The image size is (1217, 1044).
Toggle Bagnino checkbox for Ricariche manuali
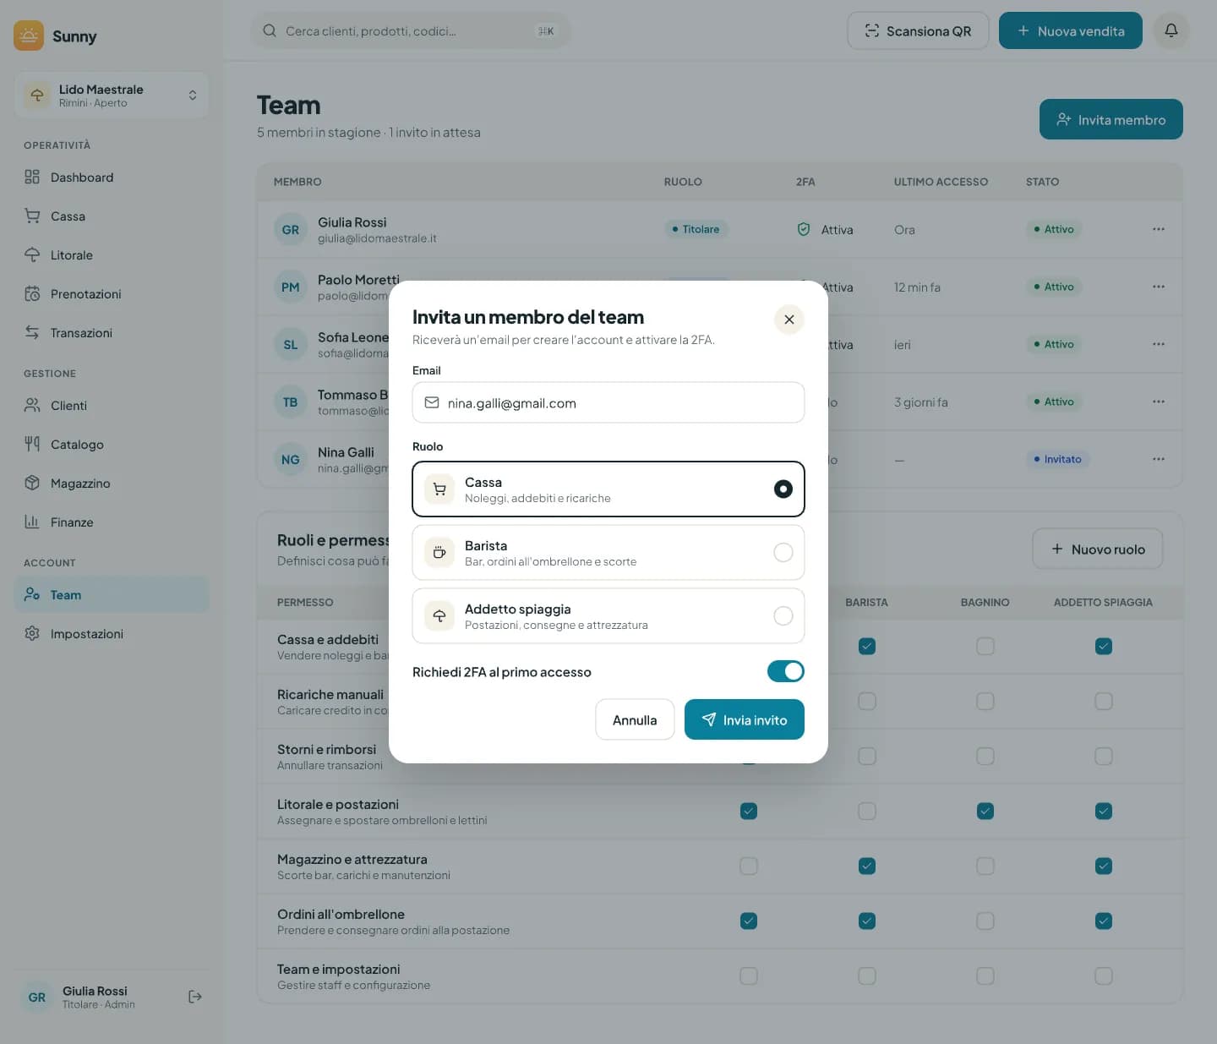(985, 701)
